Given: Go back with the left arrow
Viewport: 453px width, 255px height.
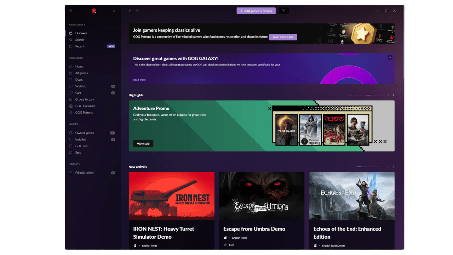Looking at the screenshot, I should pyautogui.click(x=130, y=11).
